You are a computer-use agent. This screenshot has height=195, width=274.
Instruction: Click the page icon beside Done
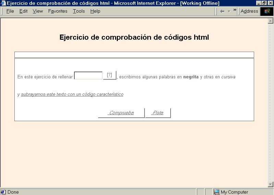[3, 192]
